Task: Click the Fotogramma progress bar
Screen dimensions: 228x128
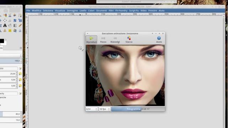Action: pos(138,109)
